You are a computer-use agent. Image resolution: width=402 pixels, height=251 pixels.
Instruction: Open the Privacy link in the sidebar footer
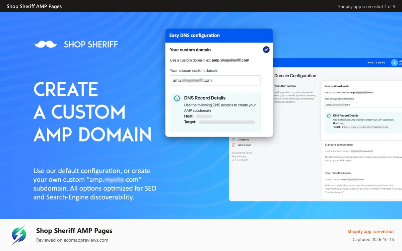click(x=242, y=156)
